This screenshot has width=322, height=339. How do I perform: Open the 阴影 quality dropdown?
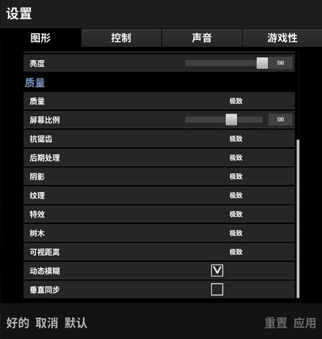coord(236,177)
